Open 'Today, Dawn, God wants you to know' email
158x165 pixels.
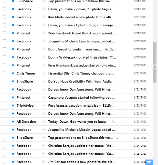point(79,122)
